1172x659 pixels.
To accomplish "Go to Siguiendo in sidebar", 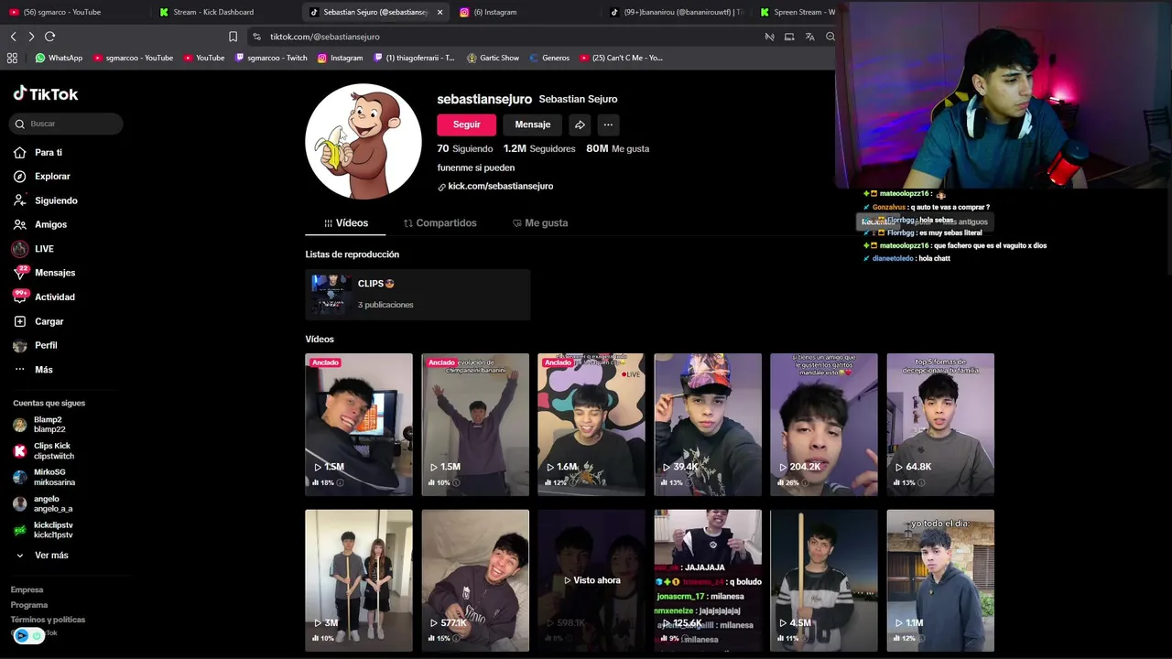I will pyautogui.click(x=45, y=200).
